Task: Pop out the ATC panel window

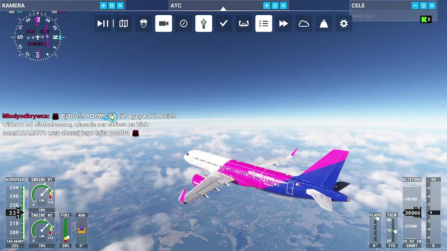Action: point(275,6)
